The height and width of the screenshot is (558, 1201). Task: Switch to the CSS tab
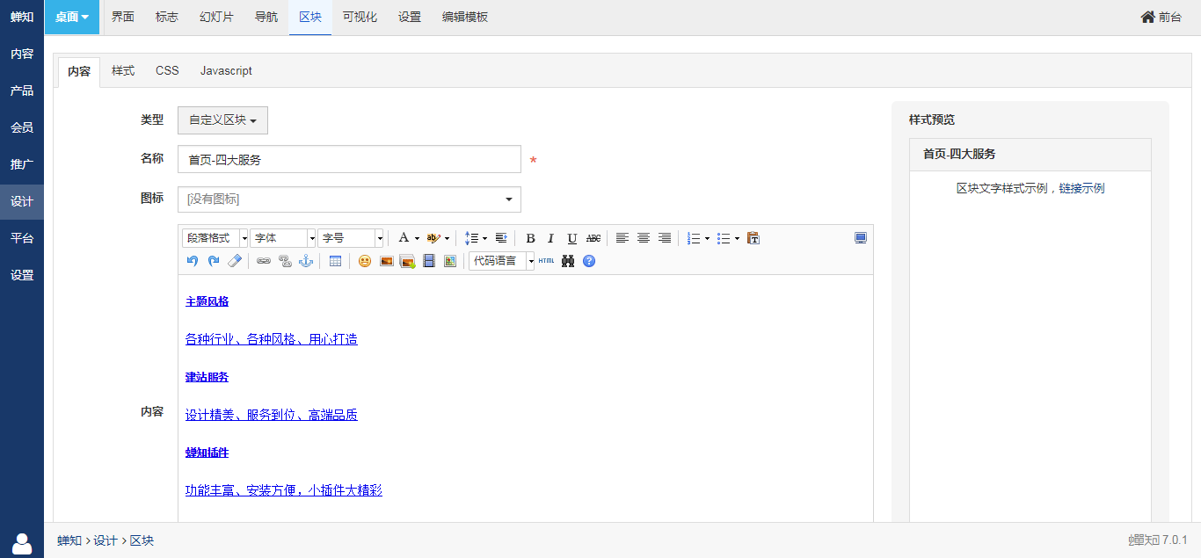coord(167,71)
